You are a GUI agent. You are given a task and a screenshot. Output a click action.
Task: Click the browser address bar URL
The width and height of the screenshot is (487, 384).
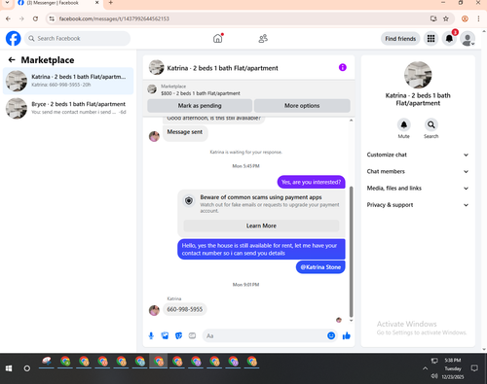click(114, 18)
